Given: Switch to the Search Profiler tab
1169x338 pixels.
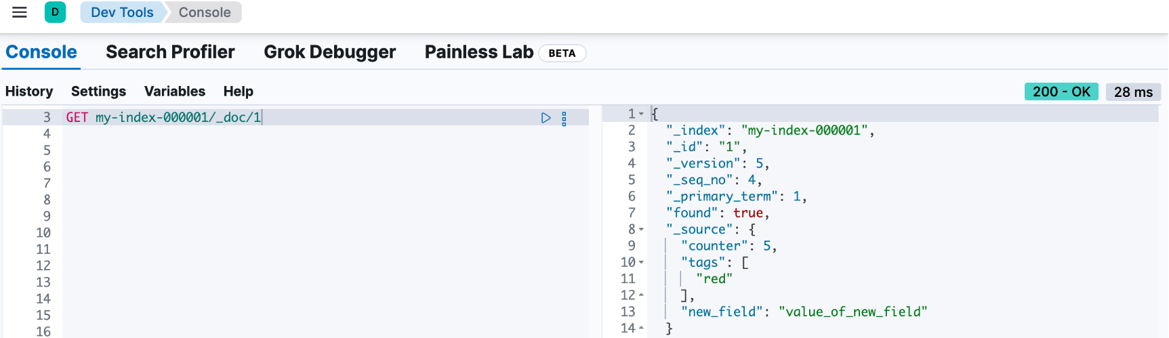Looking at the screenshot, I should pos(170,52).
